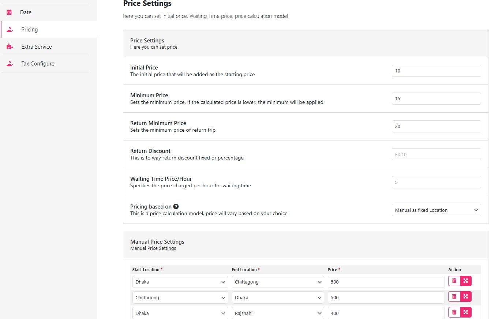Open the Start Location dropdown in the Rajshahi row
This screenshot has height=319, width=491.
point(180,313)
